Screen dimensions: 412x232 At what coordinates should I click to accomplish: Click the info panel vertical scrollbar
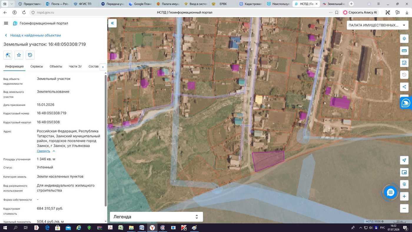tap(106, 141)
